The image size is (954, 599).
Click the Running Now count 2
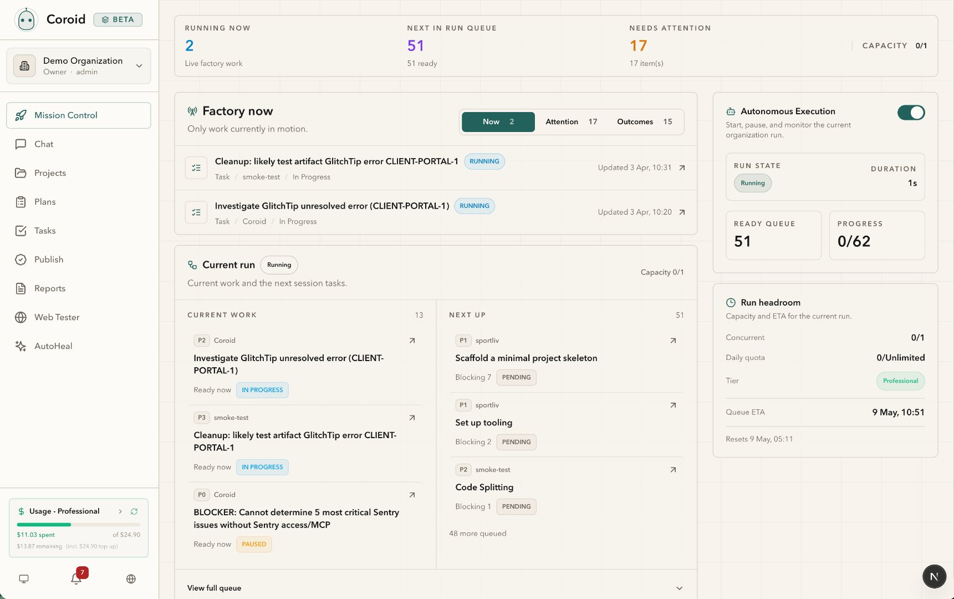pyautogui.click(x=190, y=45)
